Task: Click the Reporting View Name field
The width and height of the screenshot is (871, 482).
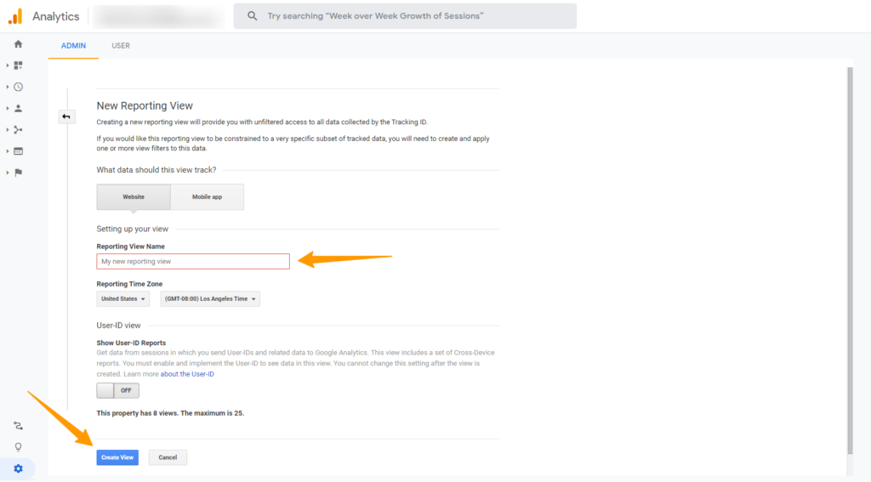Action: coord(193,262)
